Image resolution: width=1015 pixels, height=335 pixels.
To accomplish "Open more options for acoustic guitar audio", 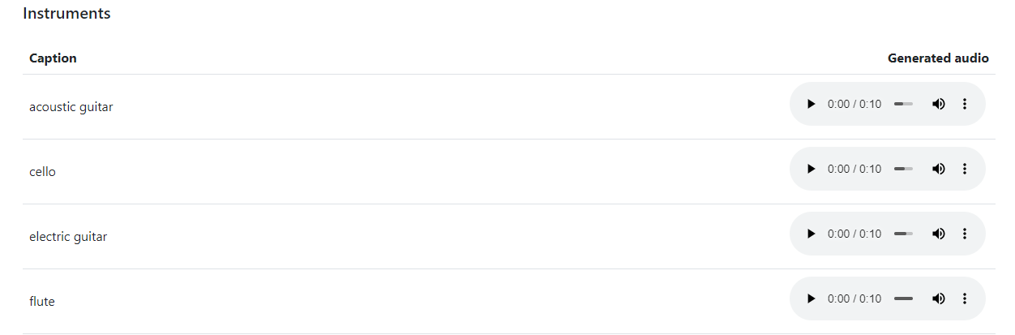I will click(x=965, y=104).
